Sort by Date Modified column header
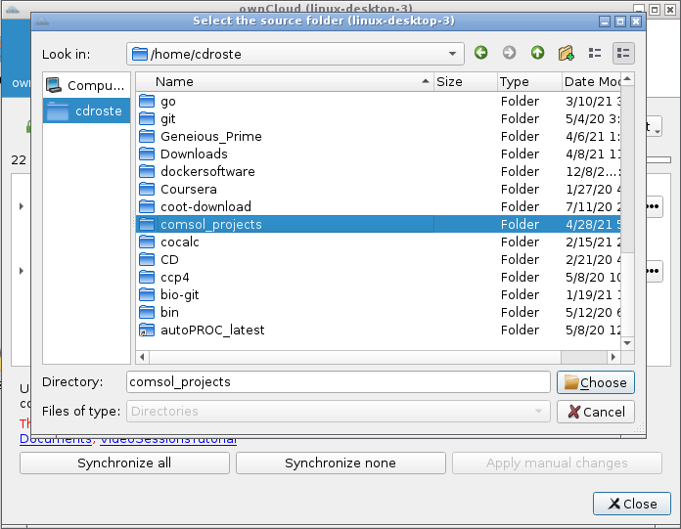 click(x=591, y=81)
